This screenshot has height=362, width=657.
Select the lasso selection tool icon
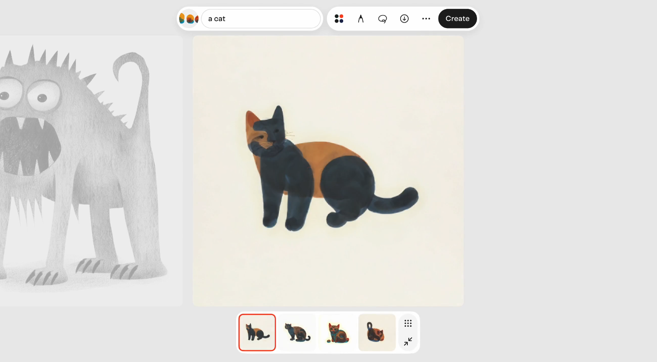(x=383, y=19)
